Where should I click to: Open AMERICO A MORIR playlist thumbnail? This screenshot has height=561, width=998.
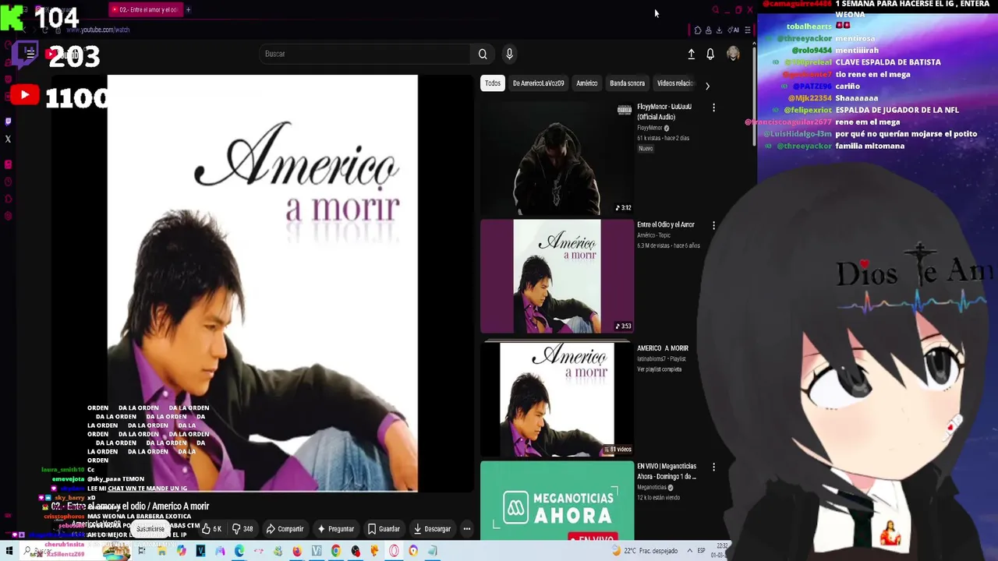coord(557,399)
